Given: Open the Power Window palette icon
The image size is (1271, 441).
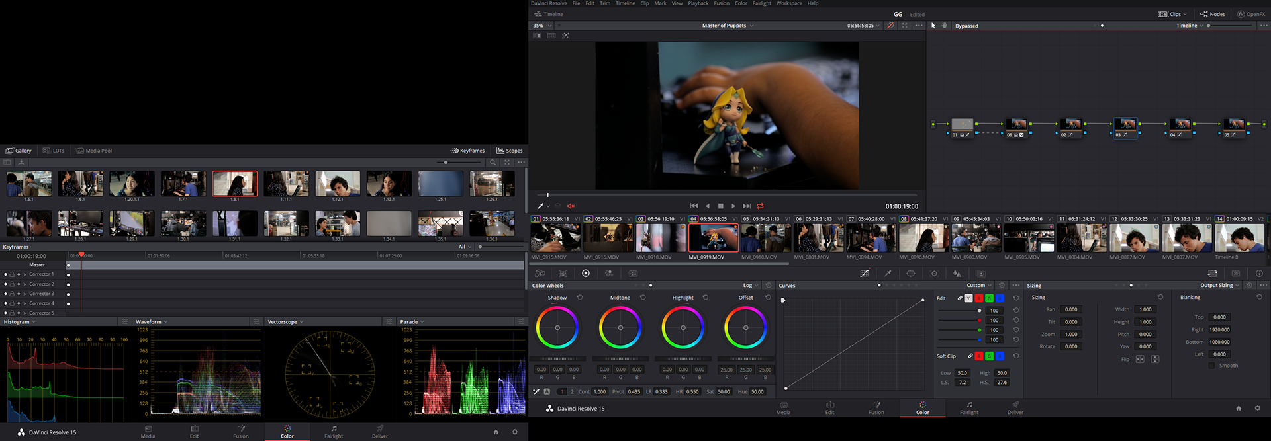Looking at the screenshot, I should click(911, 273).
